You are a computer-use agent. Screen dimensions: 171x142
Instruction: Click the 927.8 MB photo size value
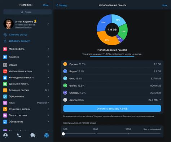156,78
